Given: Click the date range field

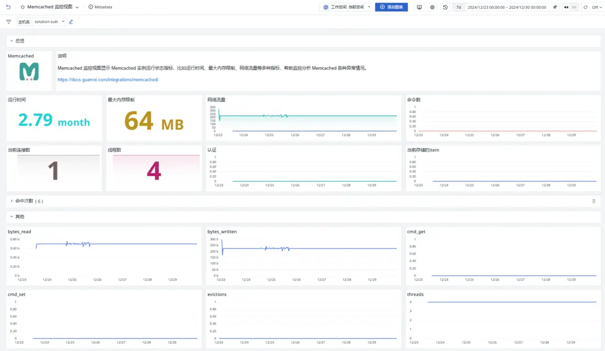Looking at the screenshot, I should pos(506,7).
